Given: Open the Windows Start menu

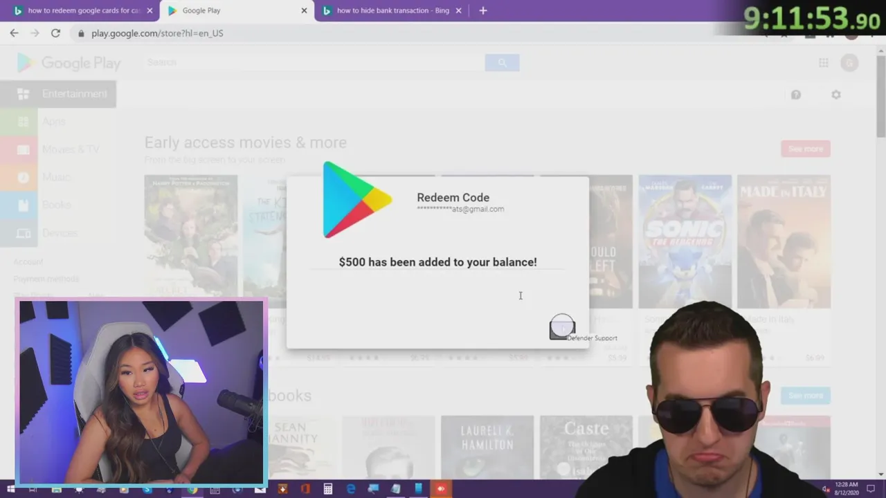Looking at the screenshot, I should [x=10, y=489].
